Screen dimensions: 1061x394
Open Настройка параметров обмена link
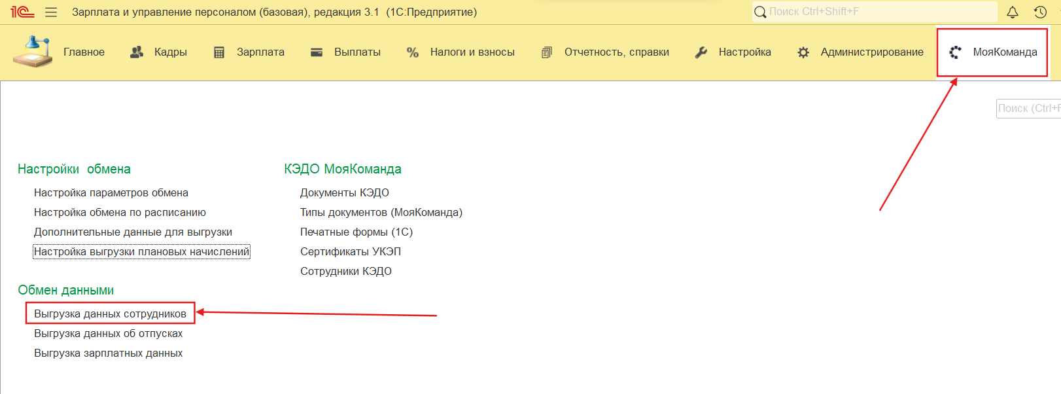point(111,192)
